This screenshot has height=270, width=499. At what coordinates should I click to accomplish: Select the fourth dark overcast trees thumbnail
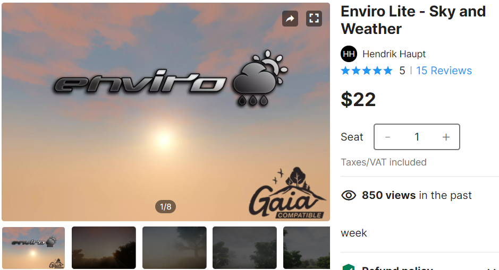click(245, 248)
